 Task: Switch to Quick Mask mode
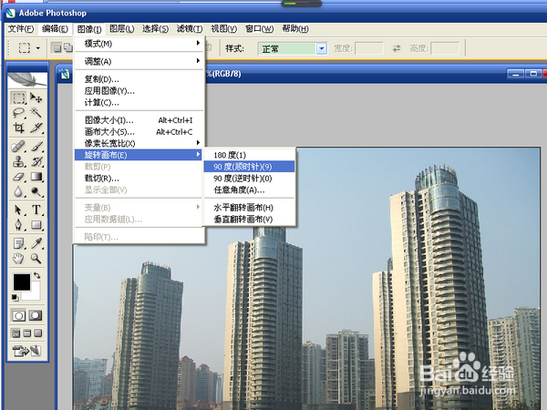click(36, 316)
